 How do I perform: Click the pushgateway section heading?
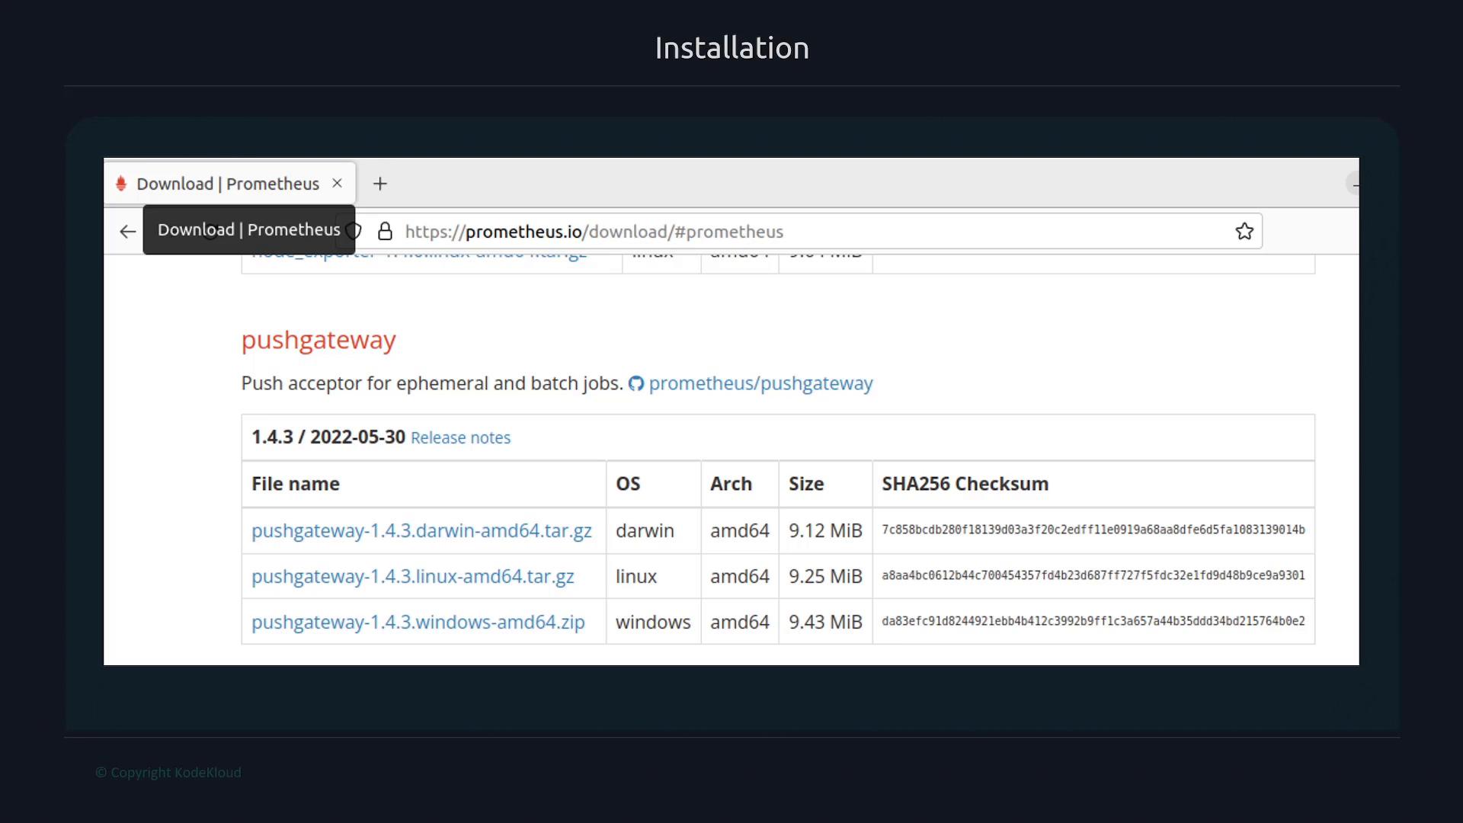(x=319, y=341)
